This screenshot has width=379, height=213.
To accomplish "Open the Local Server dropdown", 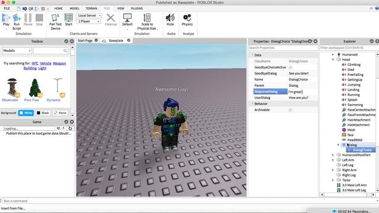I will coord(89,15).
